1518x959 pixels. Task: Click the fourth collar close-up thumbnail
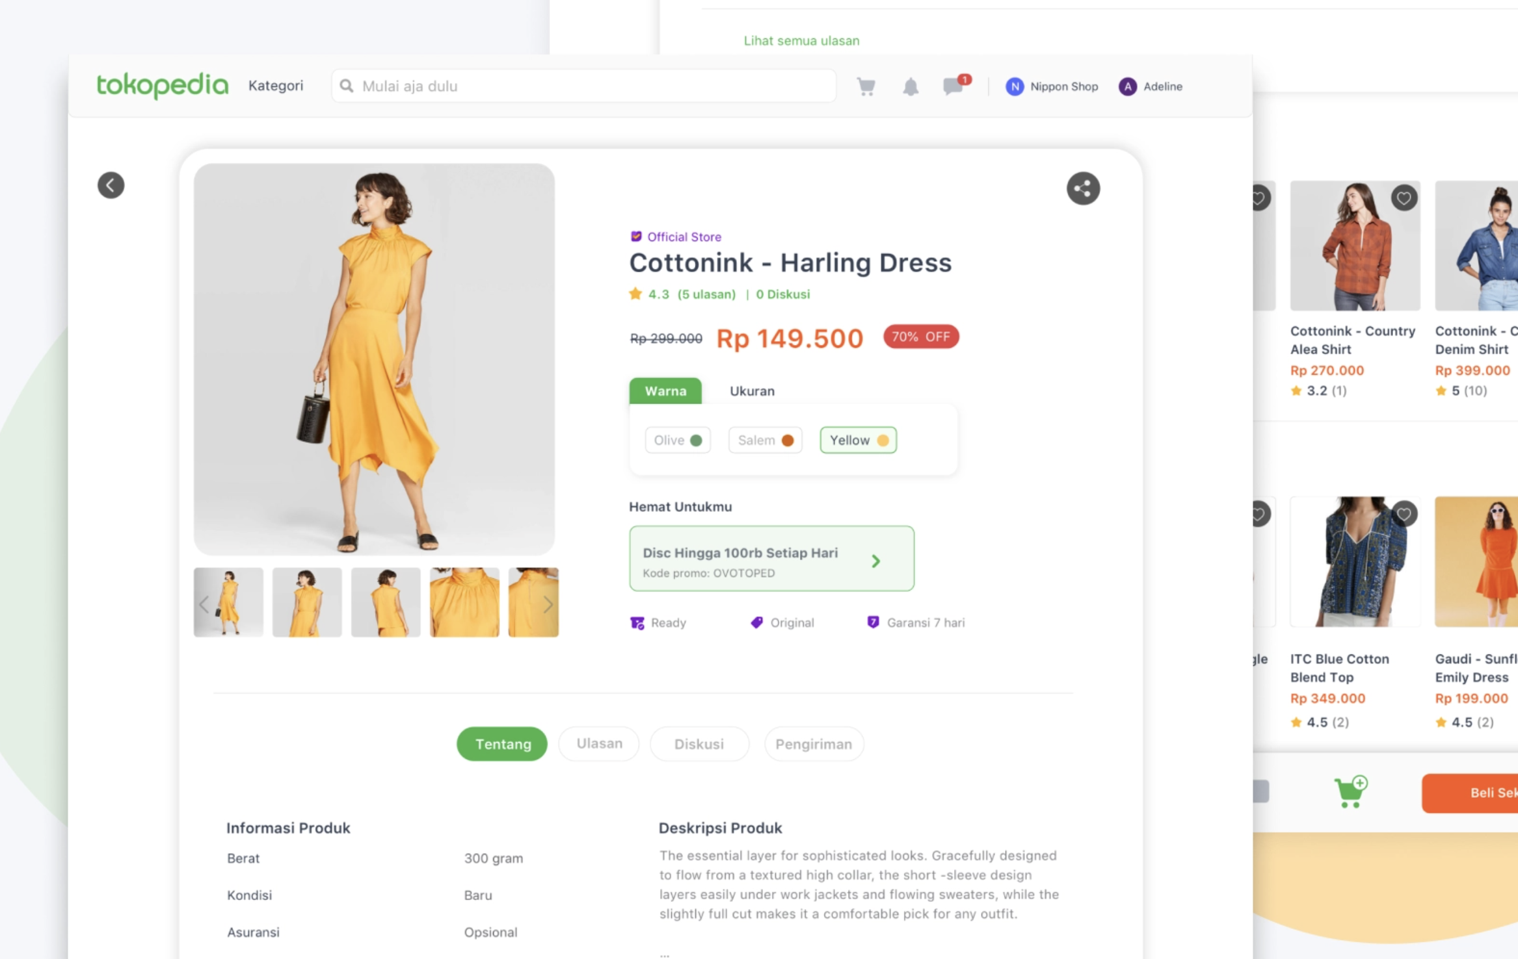point(464,602)
